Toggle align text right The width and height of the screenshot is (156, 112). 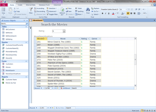(134, 13)
